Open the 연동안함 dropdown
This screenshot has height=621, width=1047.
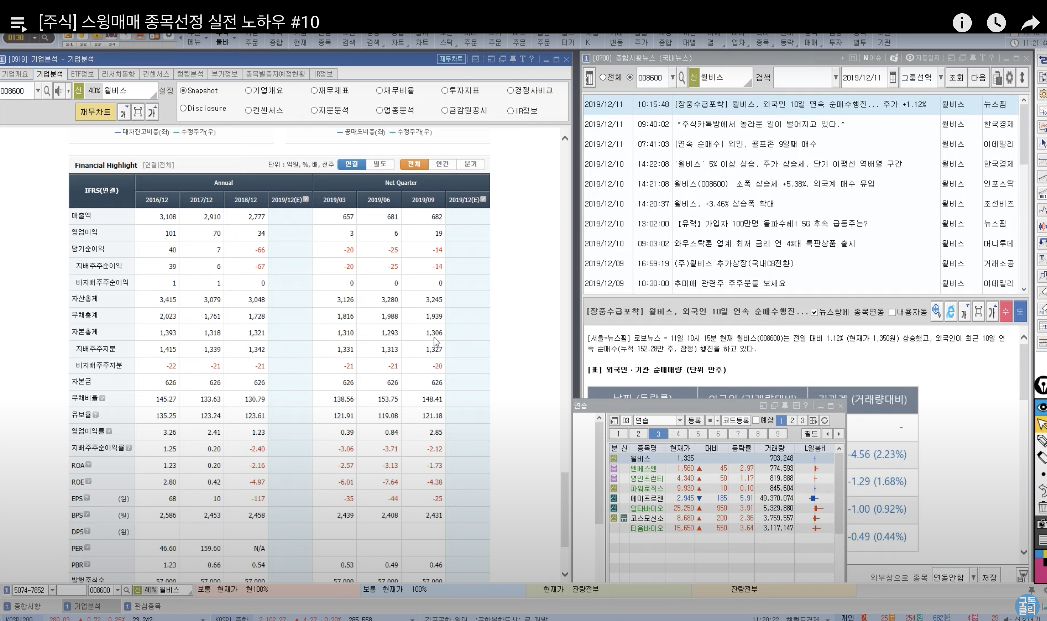973,577
